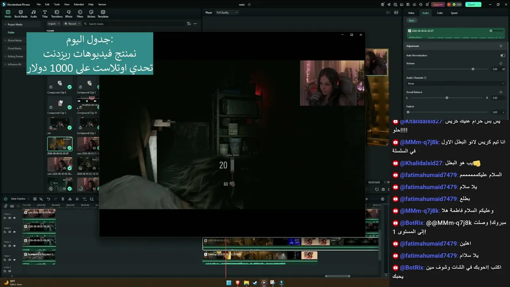510x287 pixels.
Task: Open the Help menu
Action: tap(91, 4)
